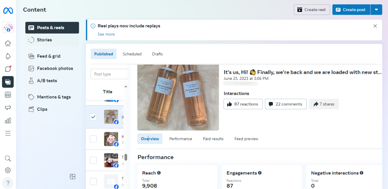Image resolution: width=388 pixels, height=189 pixels.
Task: Select the Feed preview tab
Action: pyautogui.click(x=246, y=139)
